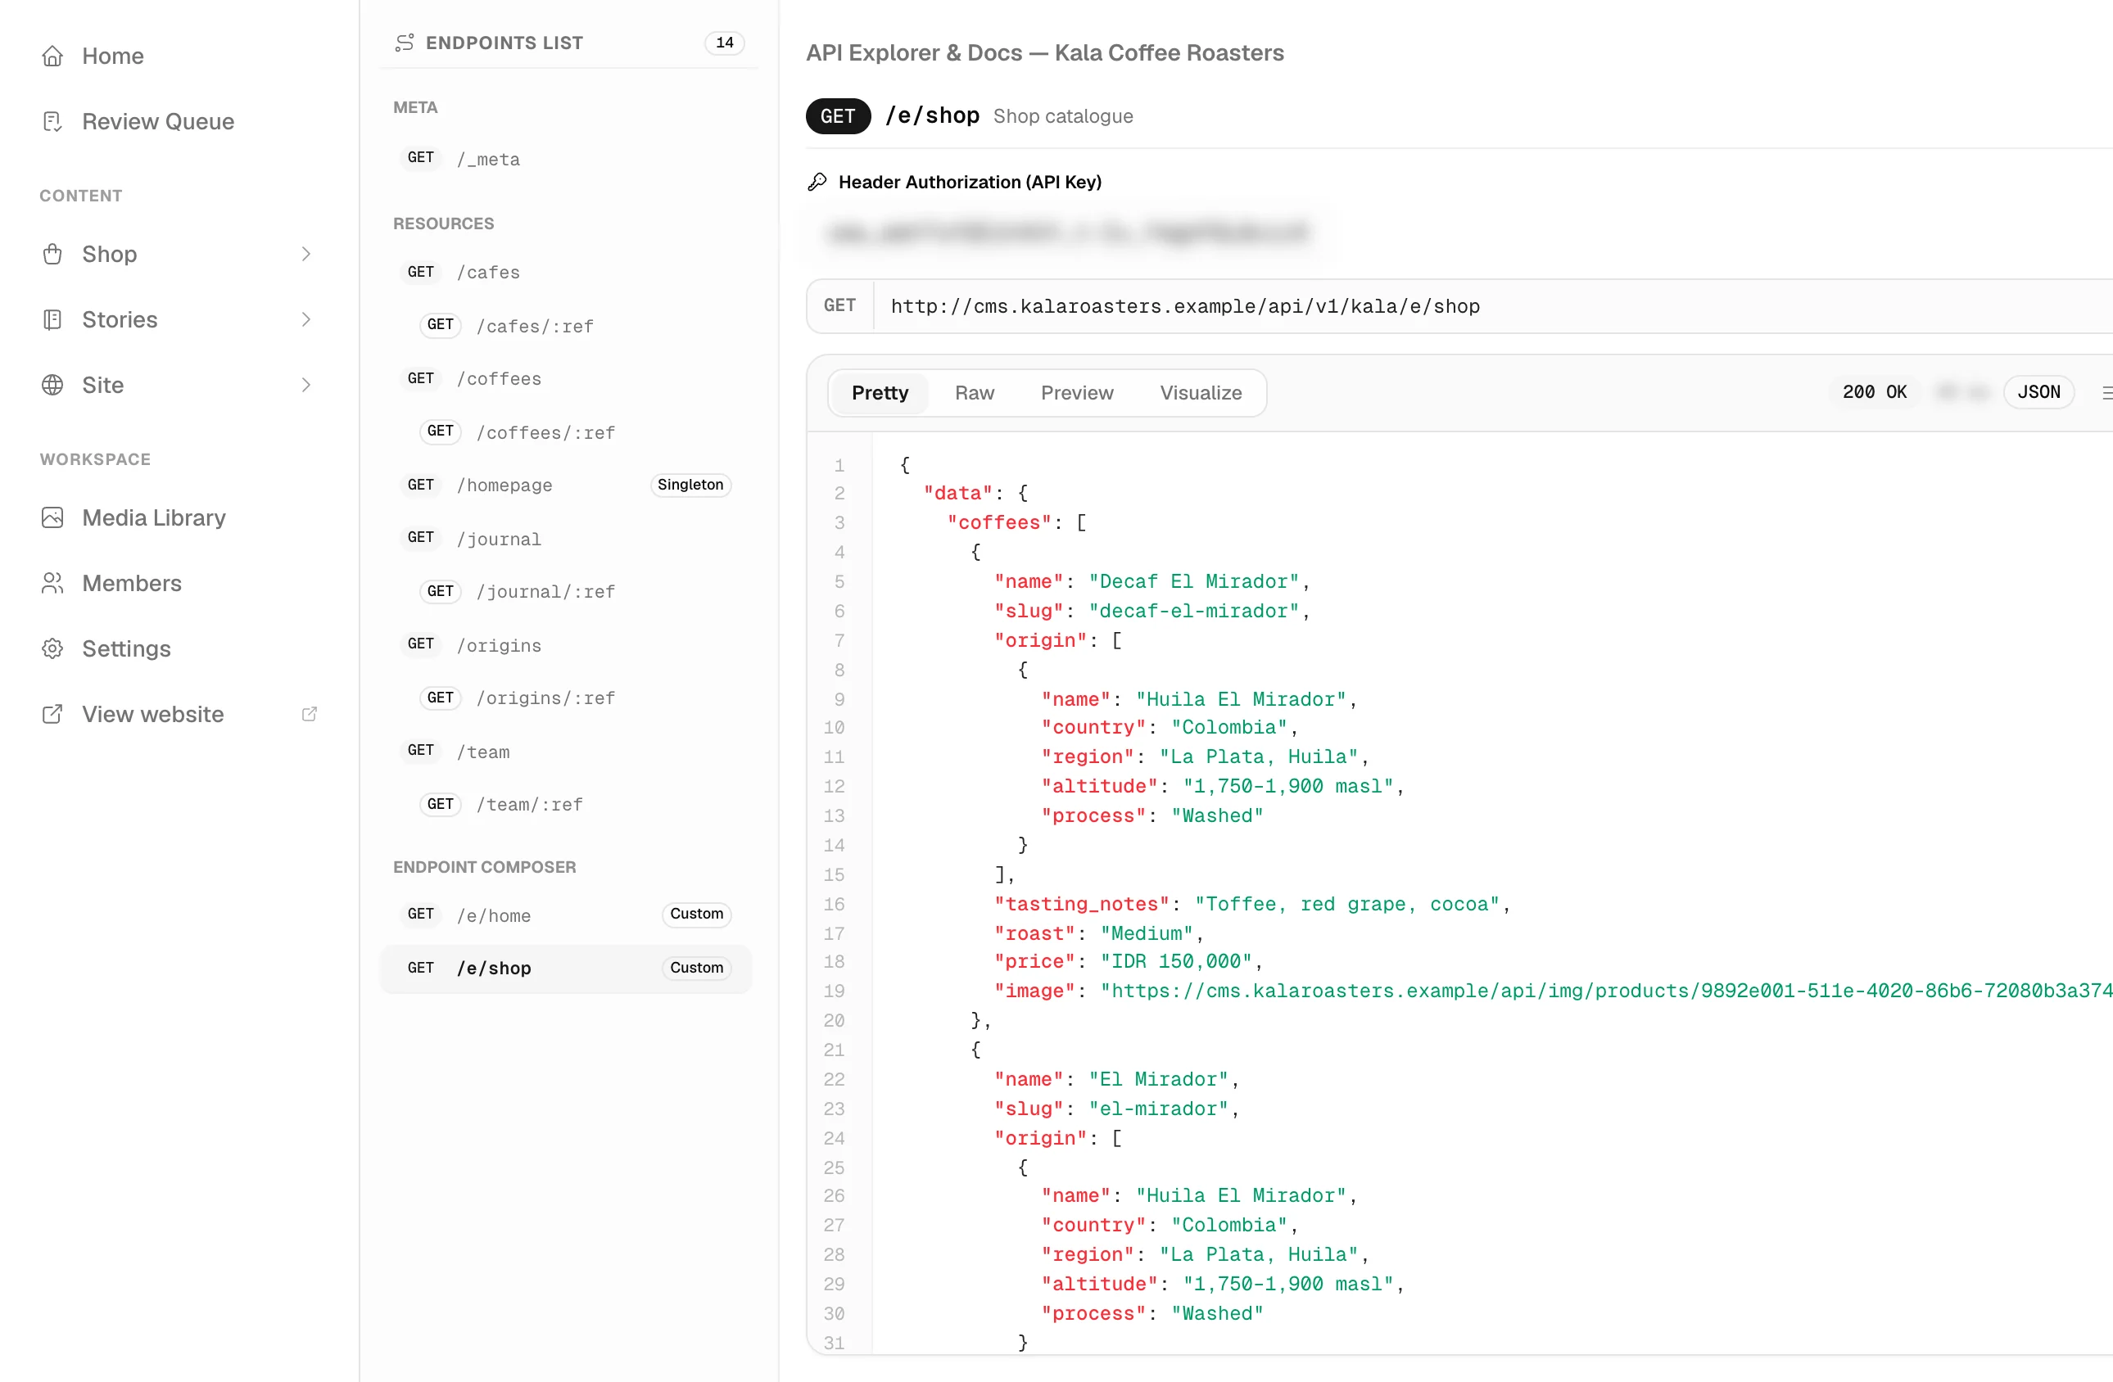This screenshot has width=2113, height=1382.
Task: Click the "IDR 150,000" price value
Action: pos(1175,962)
